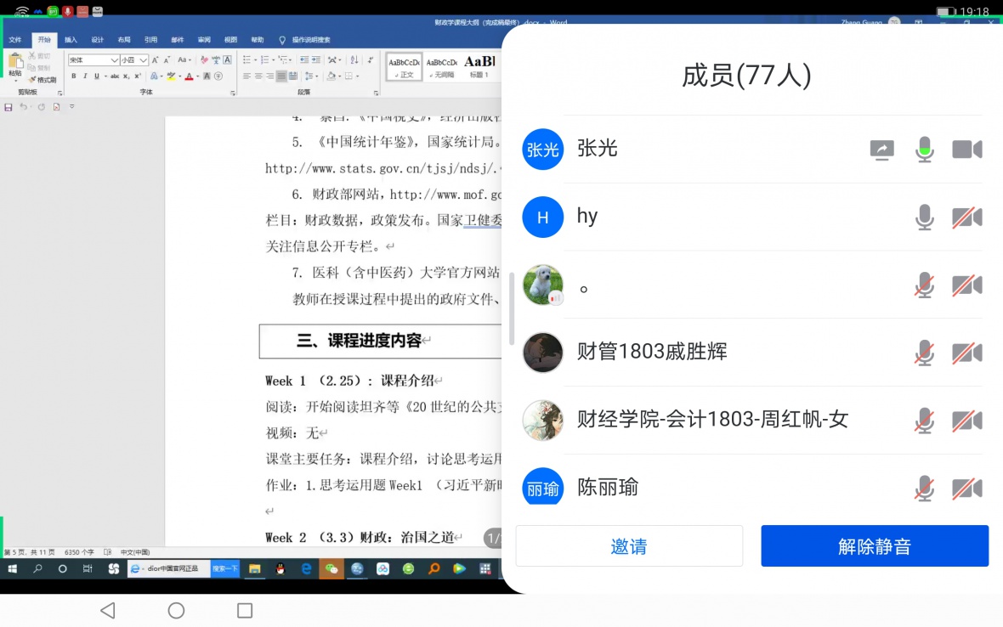
Task: Select member 财经学院-会计1803-周红帆-女
Action: click(x=712, y=420)
